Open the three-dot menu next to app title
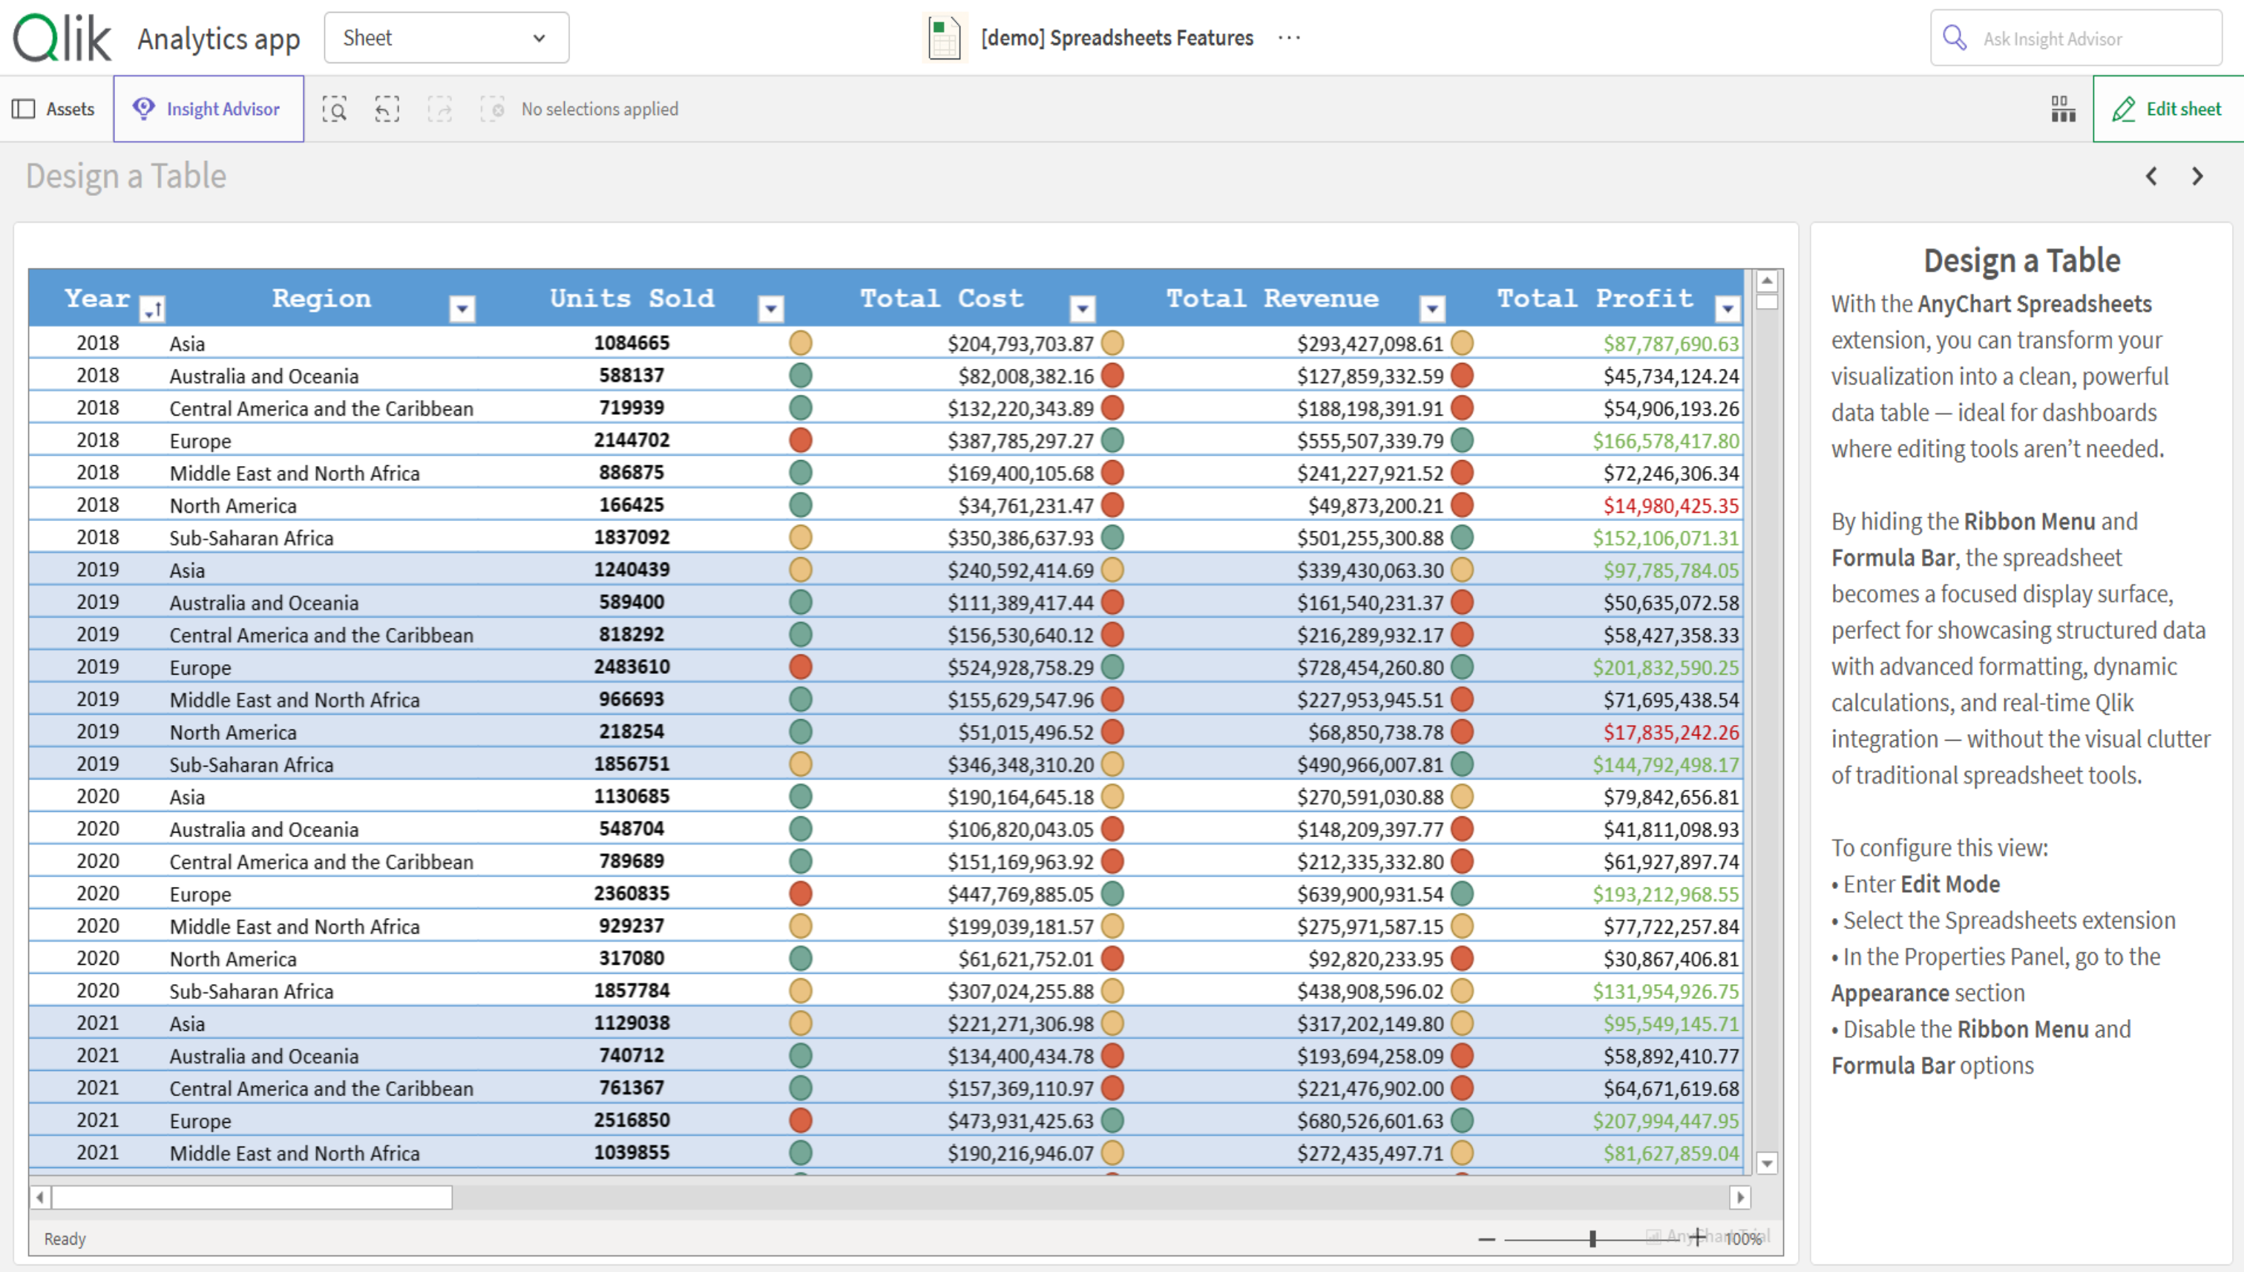The image size is (2244, 1272). pyautogui.click(x=1289, y=38)
